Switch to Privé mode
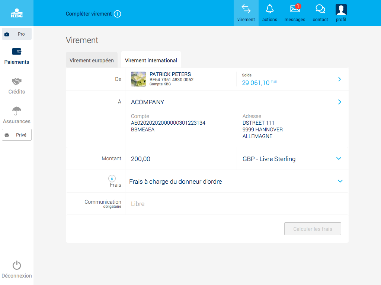This screenshot has width=381, height=285. (x=16, y=135)
